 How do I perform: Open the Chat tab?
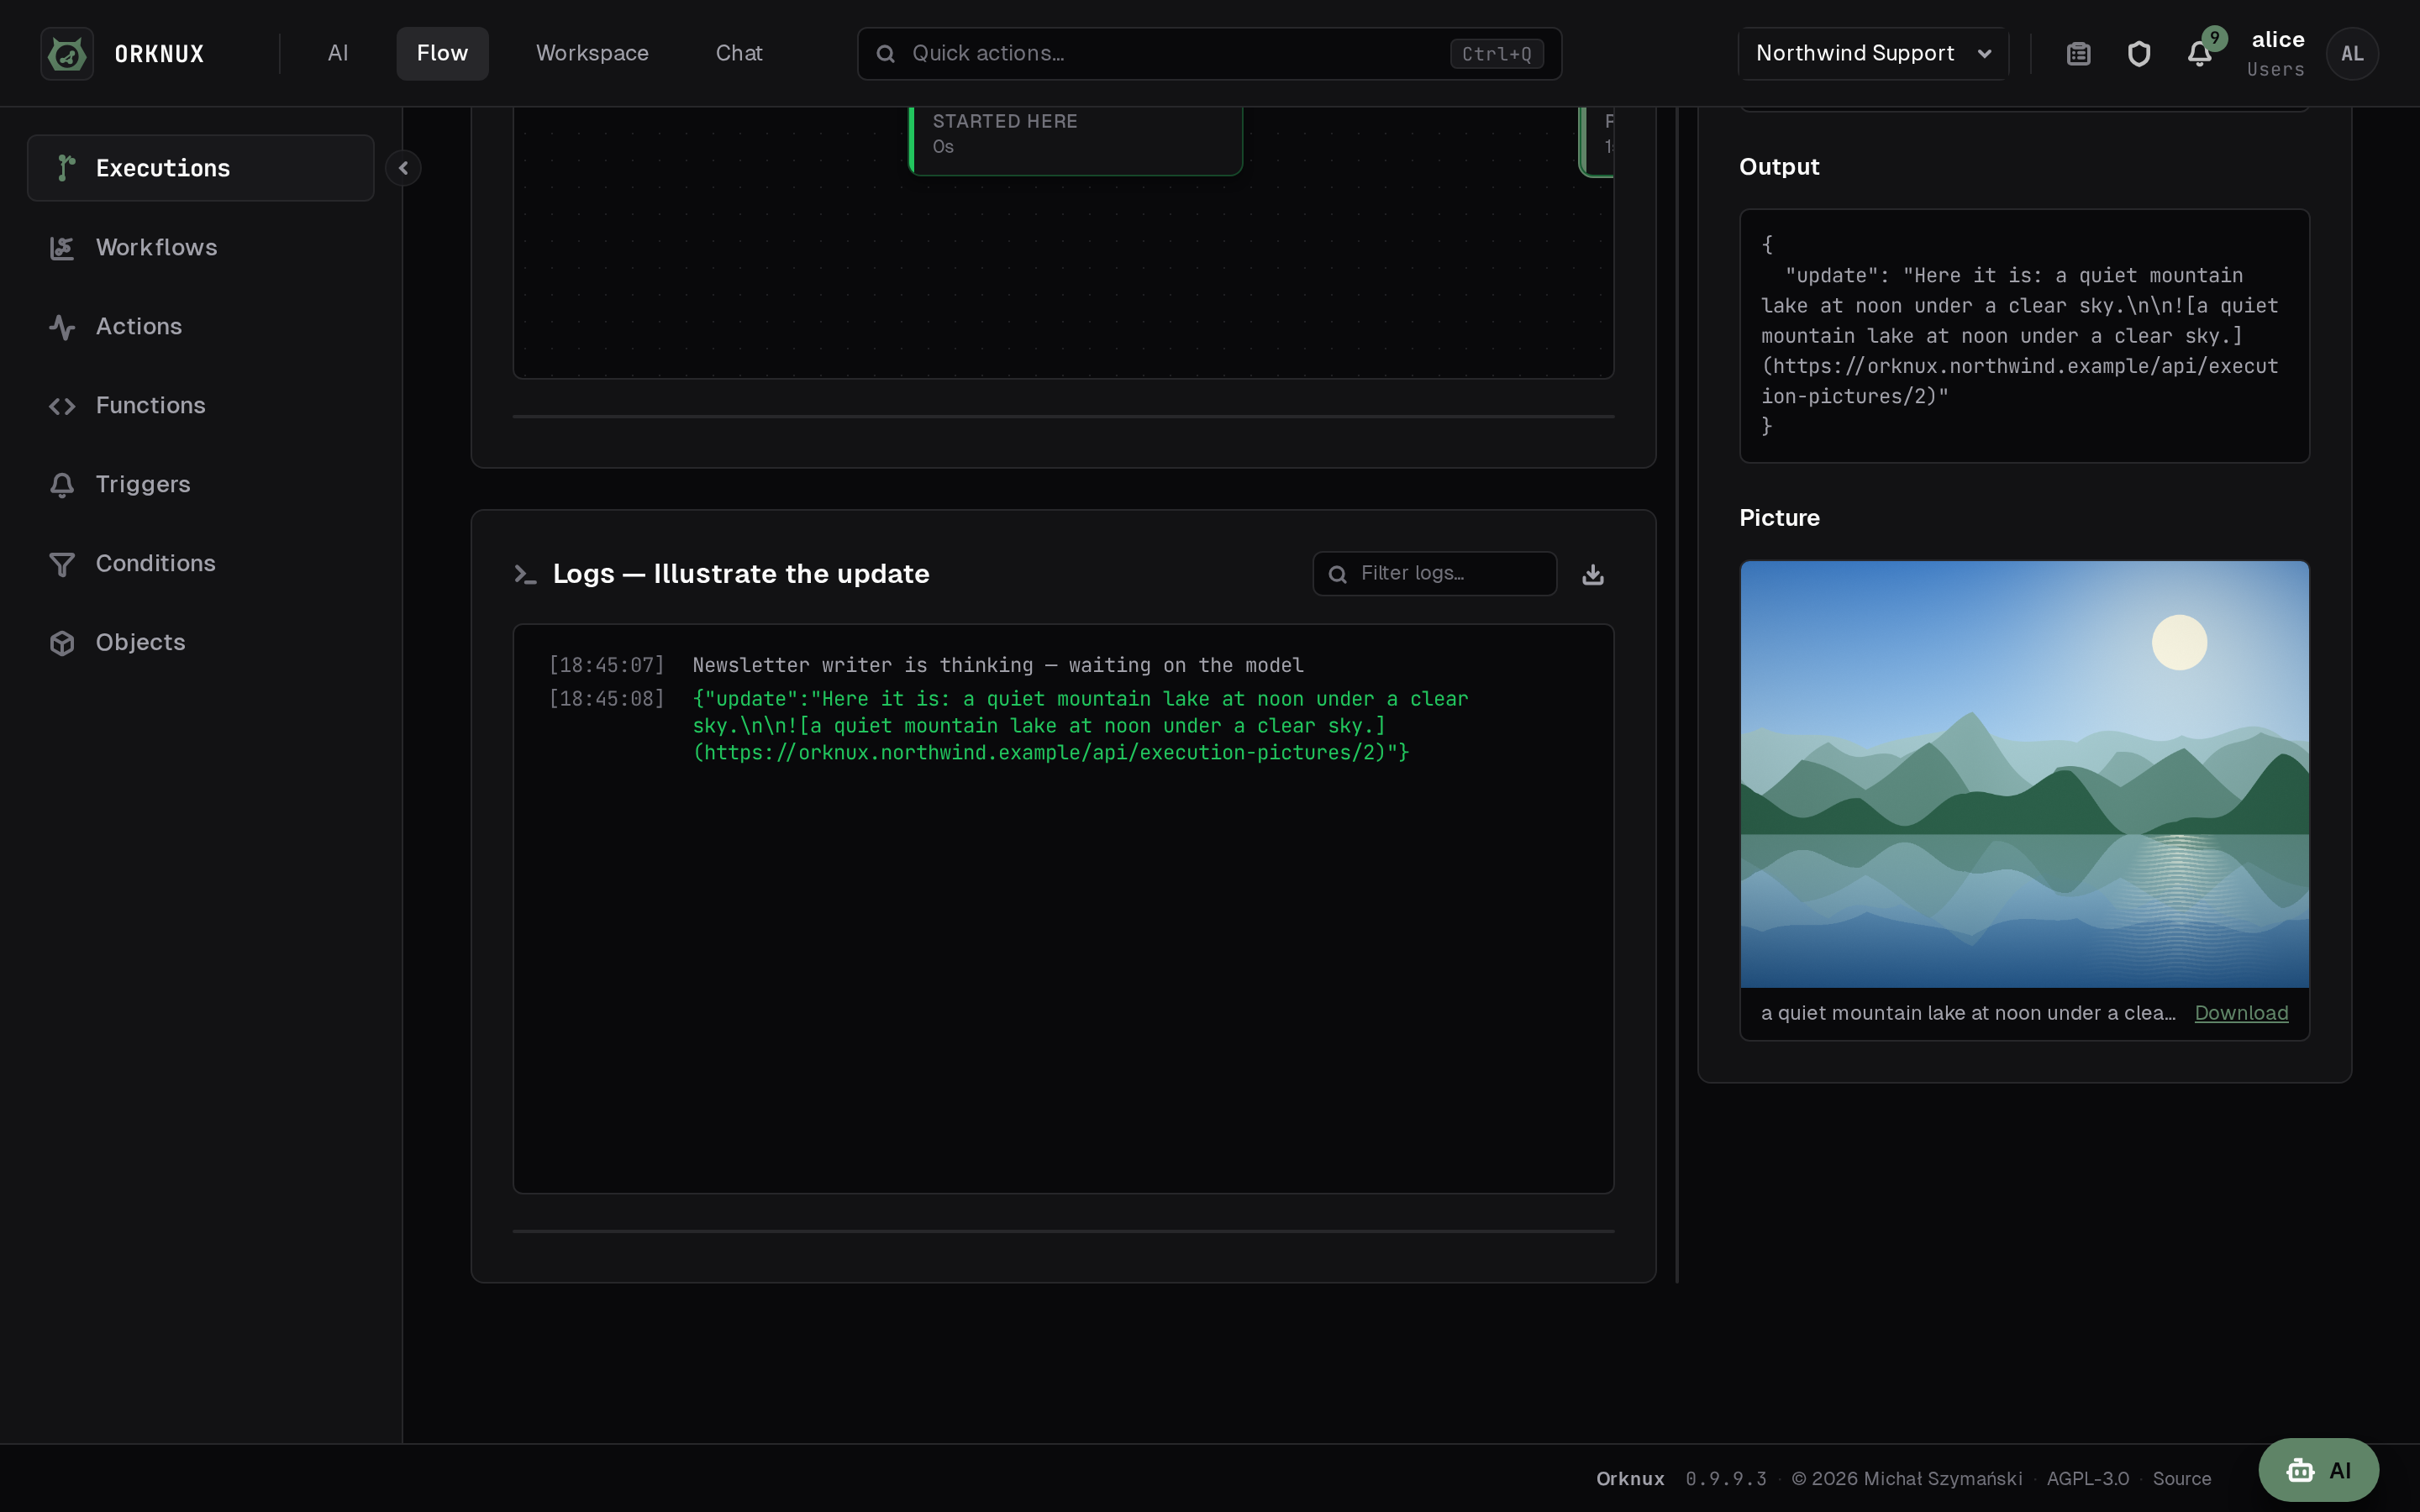[739, 53]
